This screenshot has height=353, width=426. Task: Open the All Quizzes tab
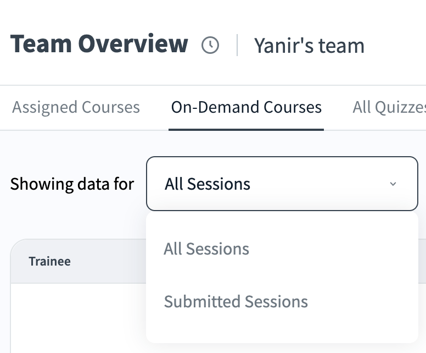389,107
